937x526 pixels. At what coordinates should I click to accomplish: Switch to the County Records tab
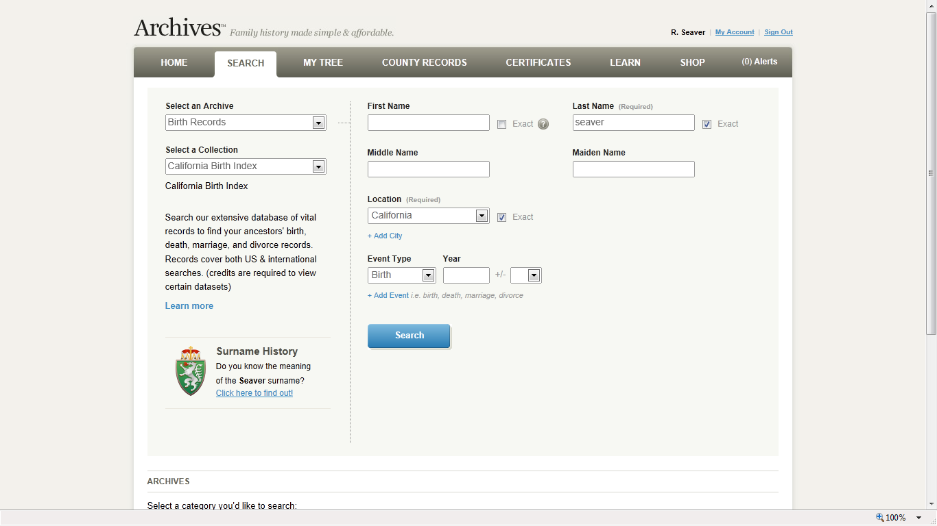coord(424,62)
